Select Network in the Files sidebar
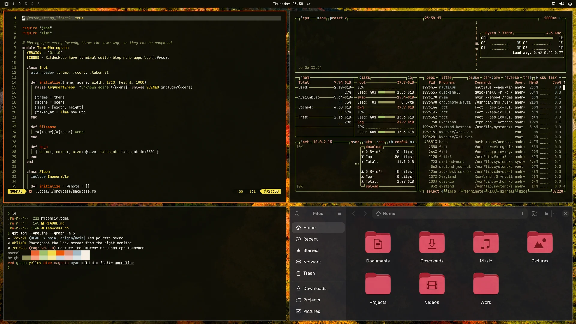This screenshot has height=324, width=576. [318, 262]
